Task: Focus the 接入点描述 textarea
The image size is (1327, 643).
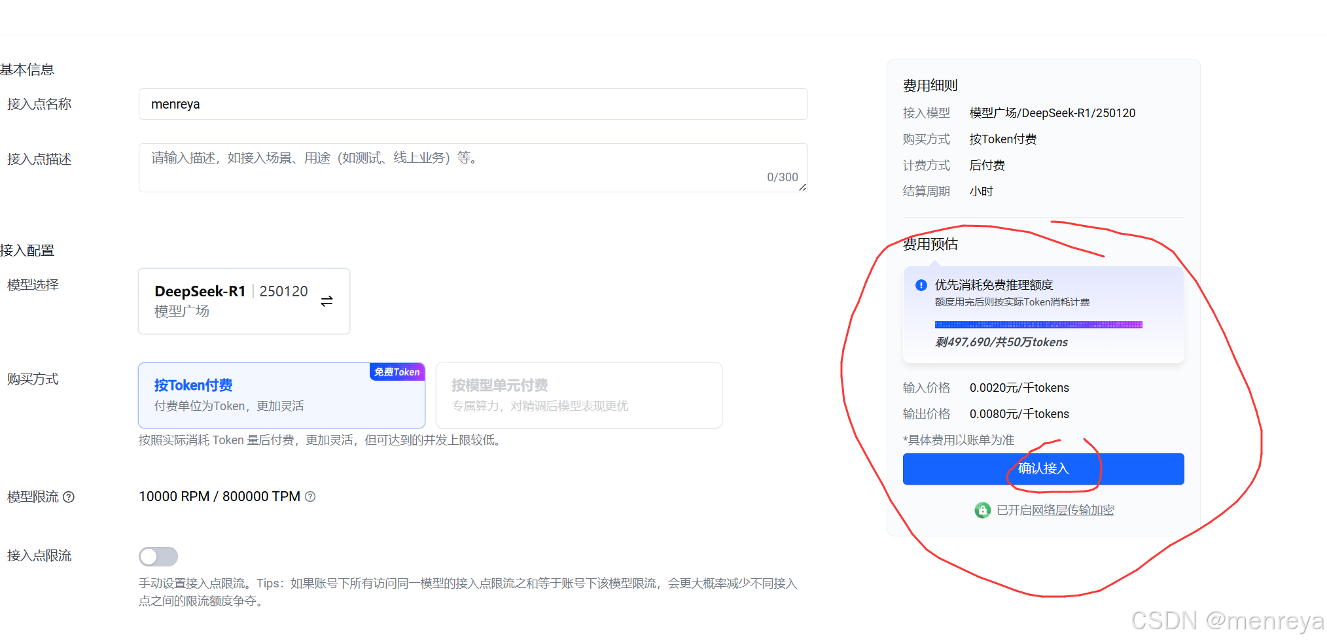Action: [473, 167]
